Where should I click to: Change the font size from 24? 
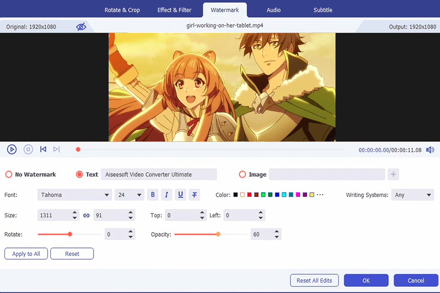[x=129, y=195]
